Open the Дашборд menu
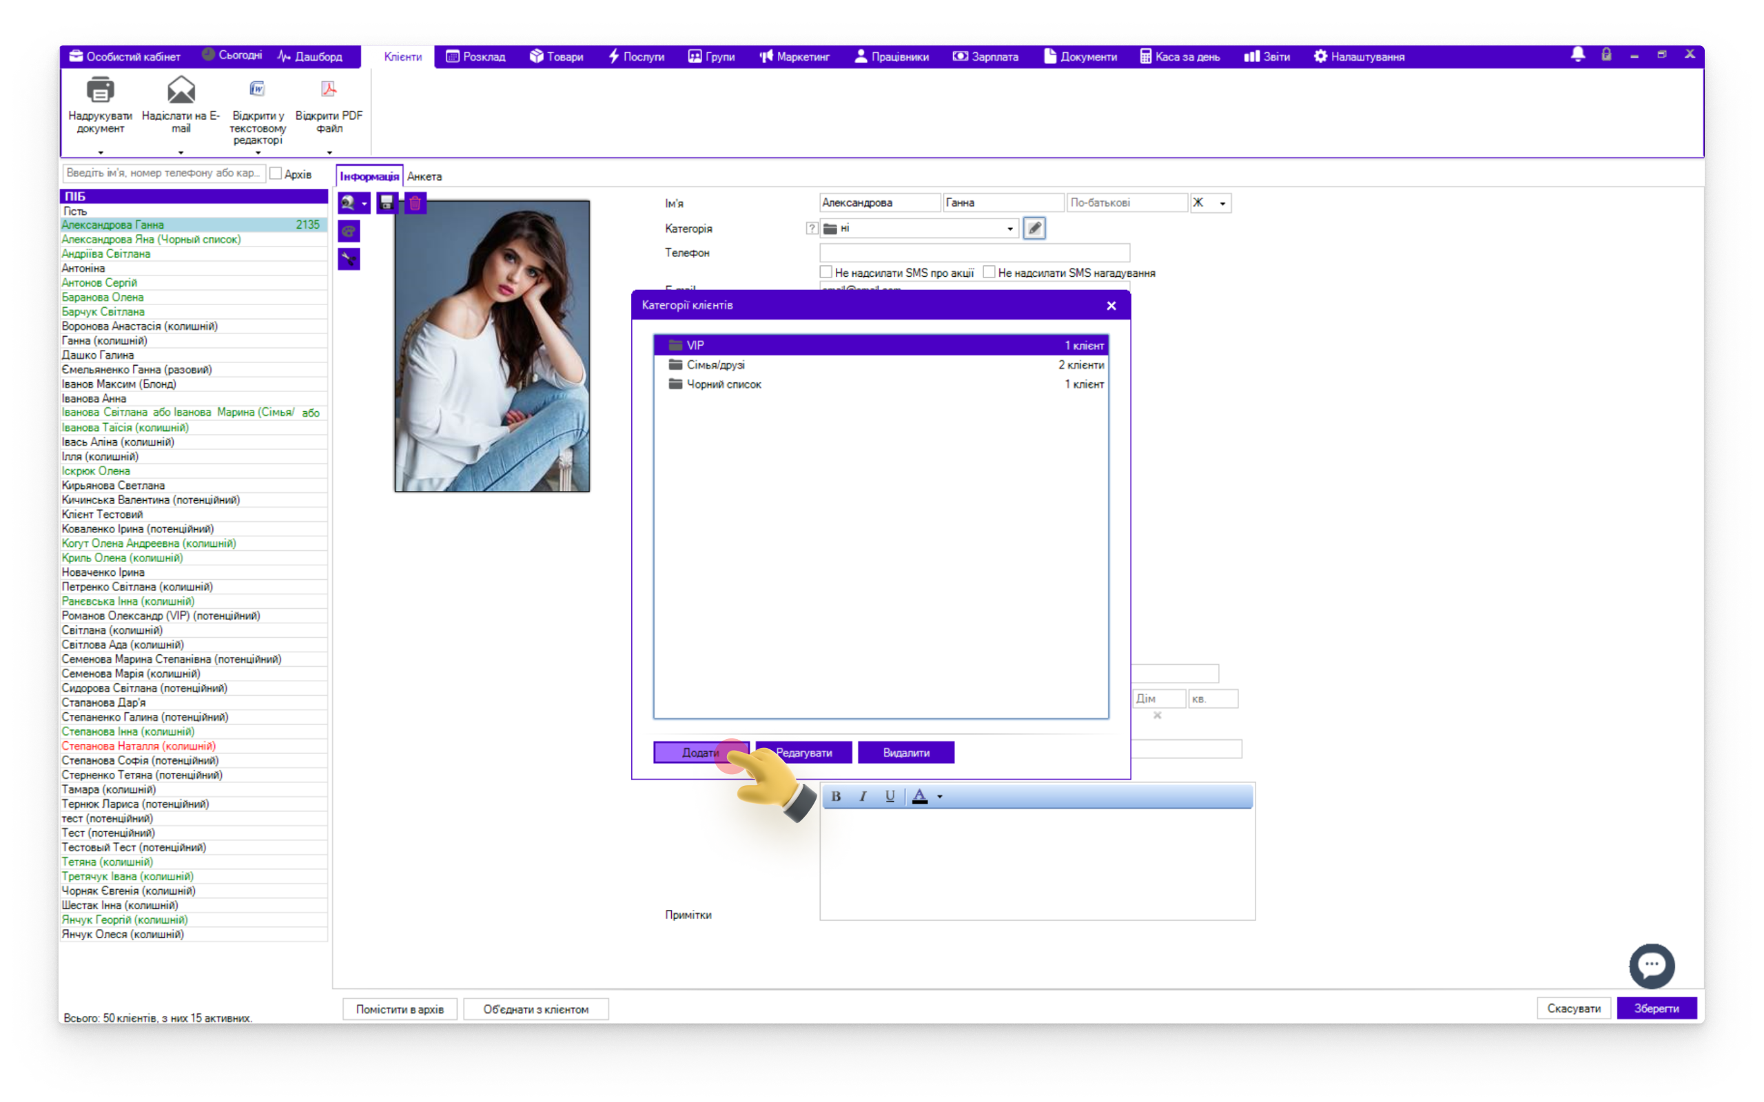Image resolution: width=1764 pixels, height=1102 pixels. pyautogui.click(x=310, y=56)
